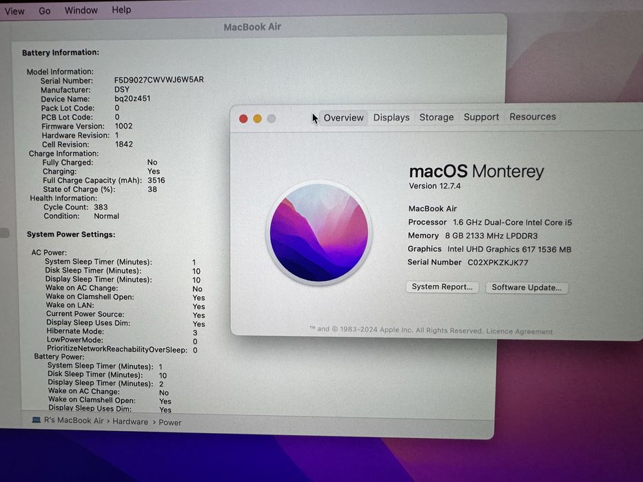The image size is (643, 482).
Task: Select the Firmware Version value 1002
Action: (123, 126)
